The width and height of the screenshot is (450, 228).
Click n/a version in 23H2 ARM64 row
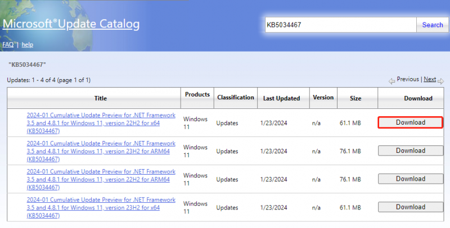[x=316, y=151]
